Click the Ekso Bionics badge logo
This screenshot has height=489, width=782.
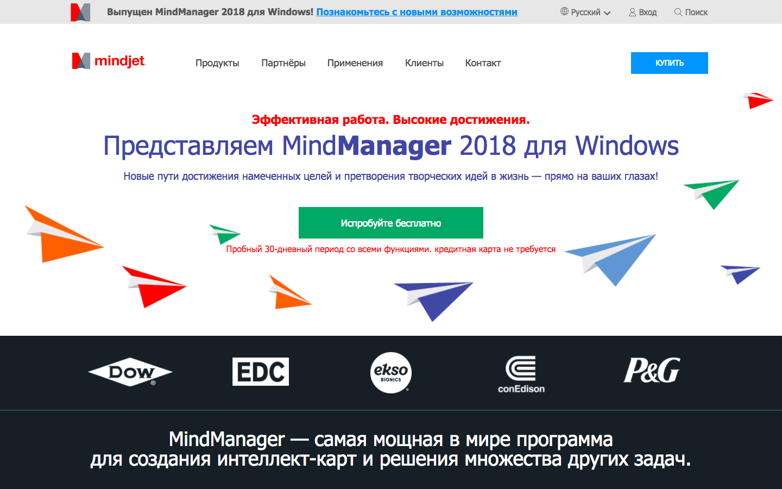[390, 372]
